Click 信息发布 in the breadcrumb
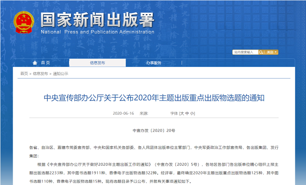The height and width of the screenshot is (185, 306). (40, 74)
